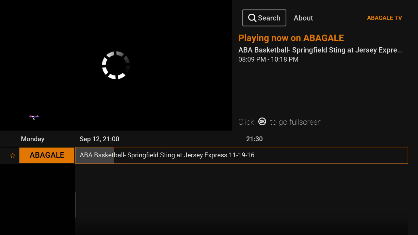Click the 21:30 timeline marker
The image size is (418, 235).
pos(254,139)
